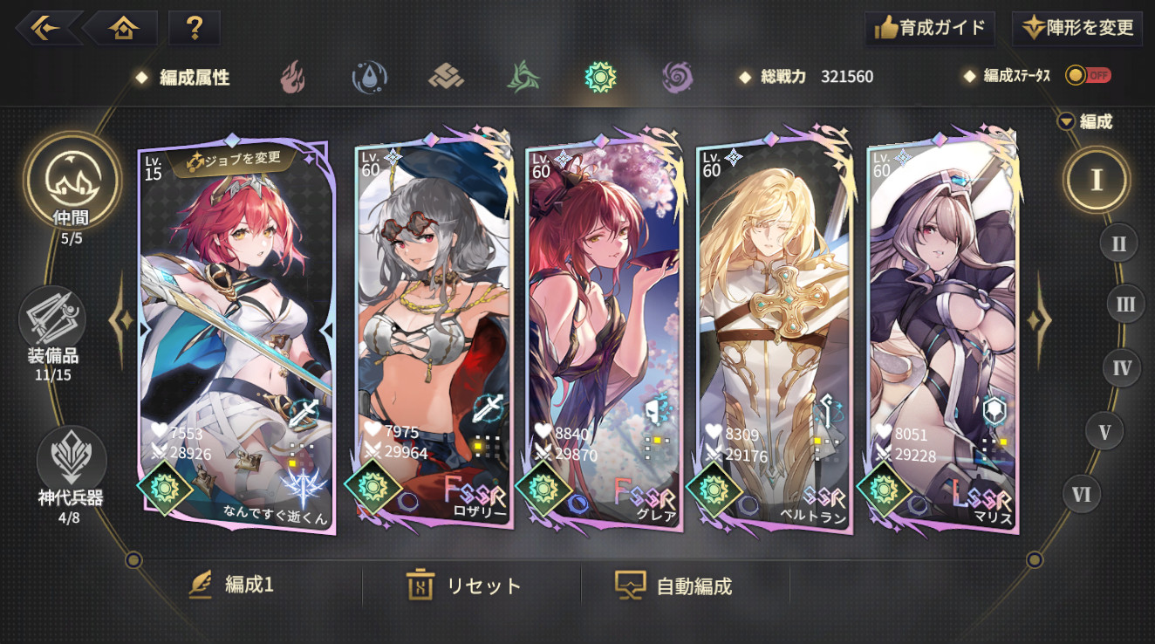The width and height of the screenshot is (1155, 644).
Task: Pick the dark attribute swirl icon
Action: pos(677,77)
